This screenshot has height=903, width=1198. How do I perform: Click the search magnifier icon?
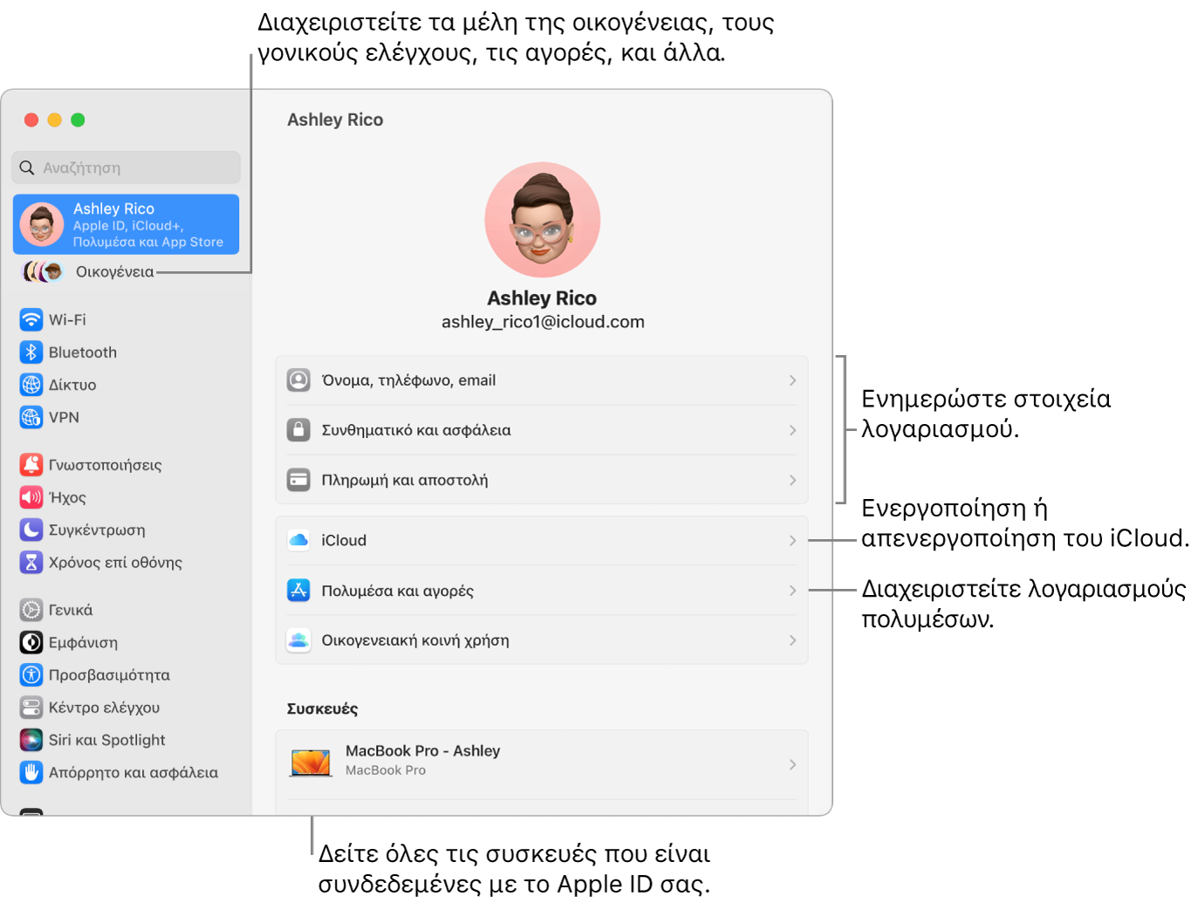click(27, 168)
